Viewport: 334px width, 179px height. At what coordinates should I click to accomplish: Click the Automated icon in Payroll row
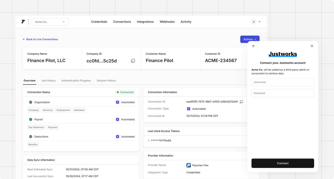click(117, 119)
